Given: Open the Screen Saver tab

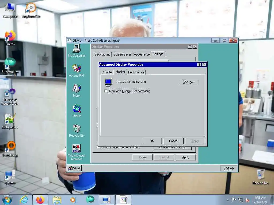Looking at the screenshot, I should point(122,54).
